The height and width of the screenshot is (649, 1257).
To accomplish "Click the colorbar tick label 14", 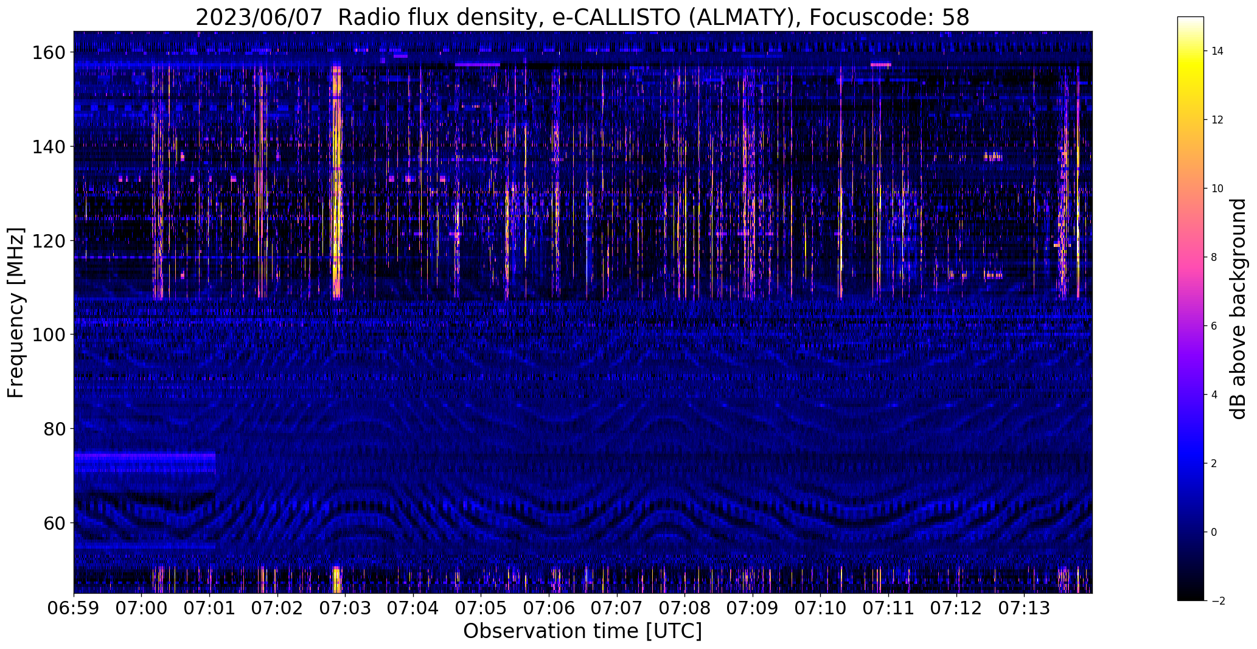I will pos(1217,52).
